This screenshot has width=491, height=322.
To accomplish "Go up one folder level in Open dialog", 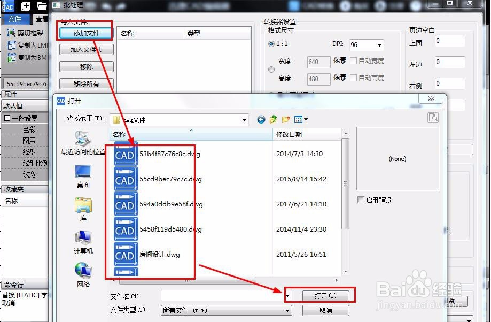I will pos(273,119).
